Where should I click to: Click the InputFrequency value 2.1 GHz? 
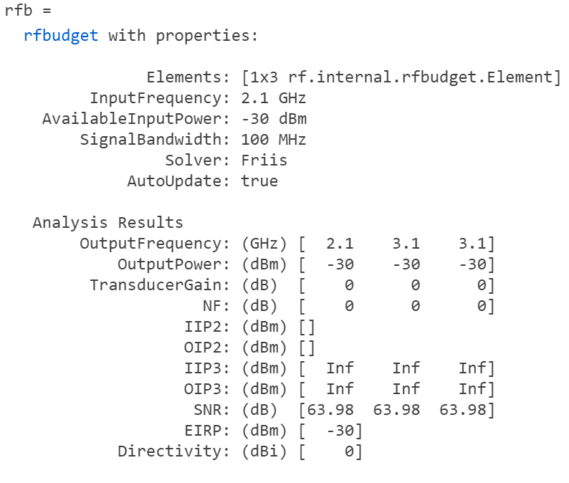[274, 98]
